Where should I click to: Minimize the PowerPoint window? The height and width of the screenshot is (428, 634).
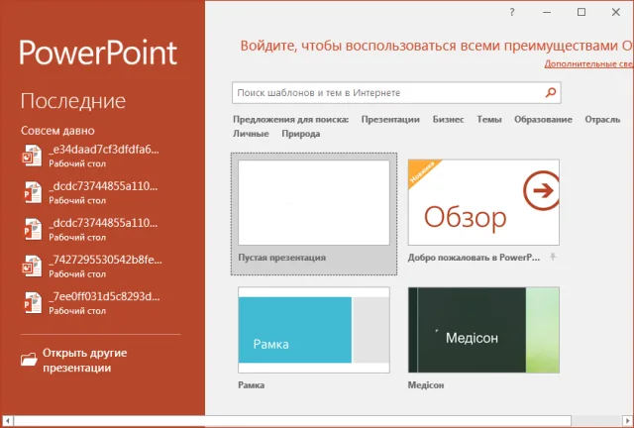pos(547,12)
